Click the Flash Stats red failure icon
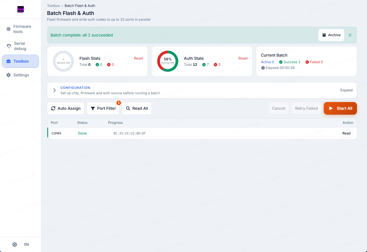 point(109,65)
